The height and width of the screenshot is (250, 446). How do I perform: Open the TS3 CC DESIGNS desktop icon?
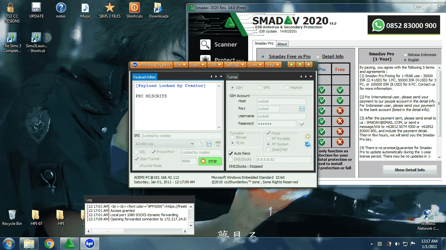[12, 13]
